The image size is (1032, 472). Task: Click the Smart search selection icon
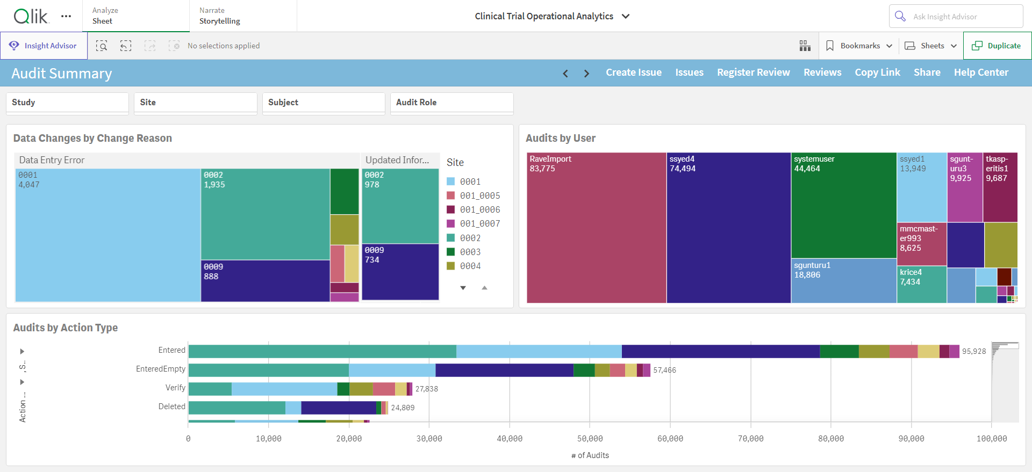click(x=102, y=46)
